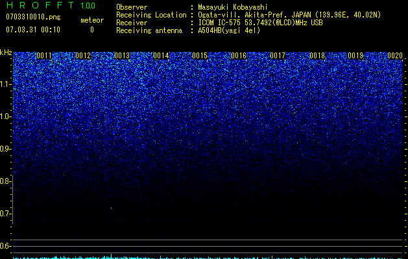The height and width of the screenshot is (259, 408).
Task: Click the observer name Masayuki Kobayashi
Action: click(233, 7)
